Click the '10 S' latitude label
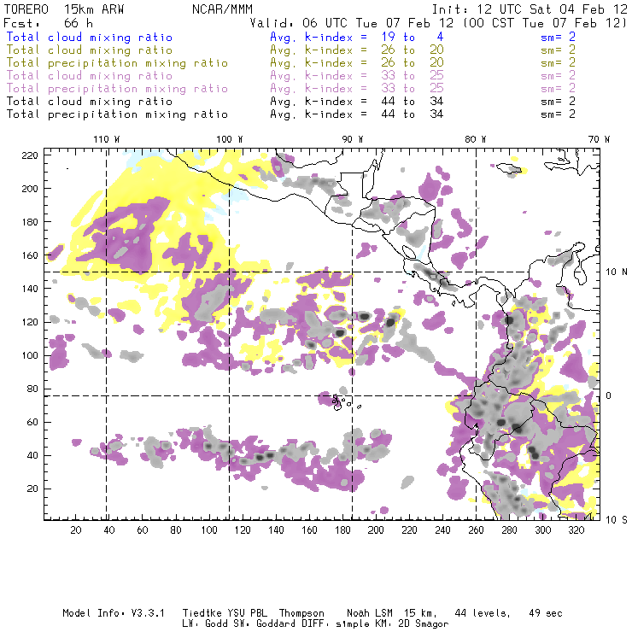Viewport: 632px width, 632px height. click(x=617, y=519)
